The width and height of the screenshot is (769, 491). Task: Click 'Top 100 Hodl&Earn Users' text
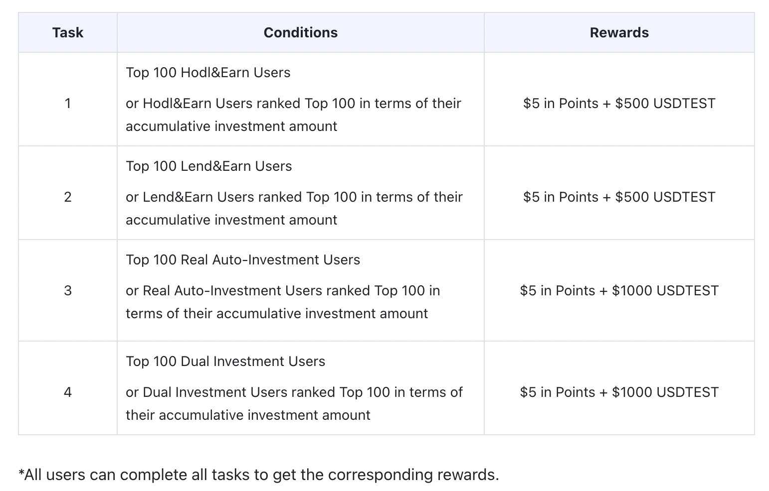[x=208, y=73]
